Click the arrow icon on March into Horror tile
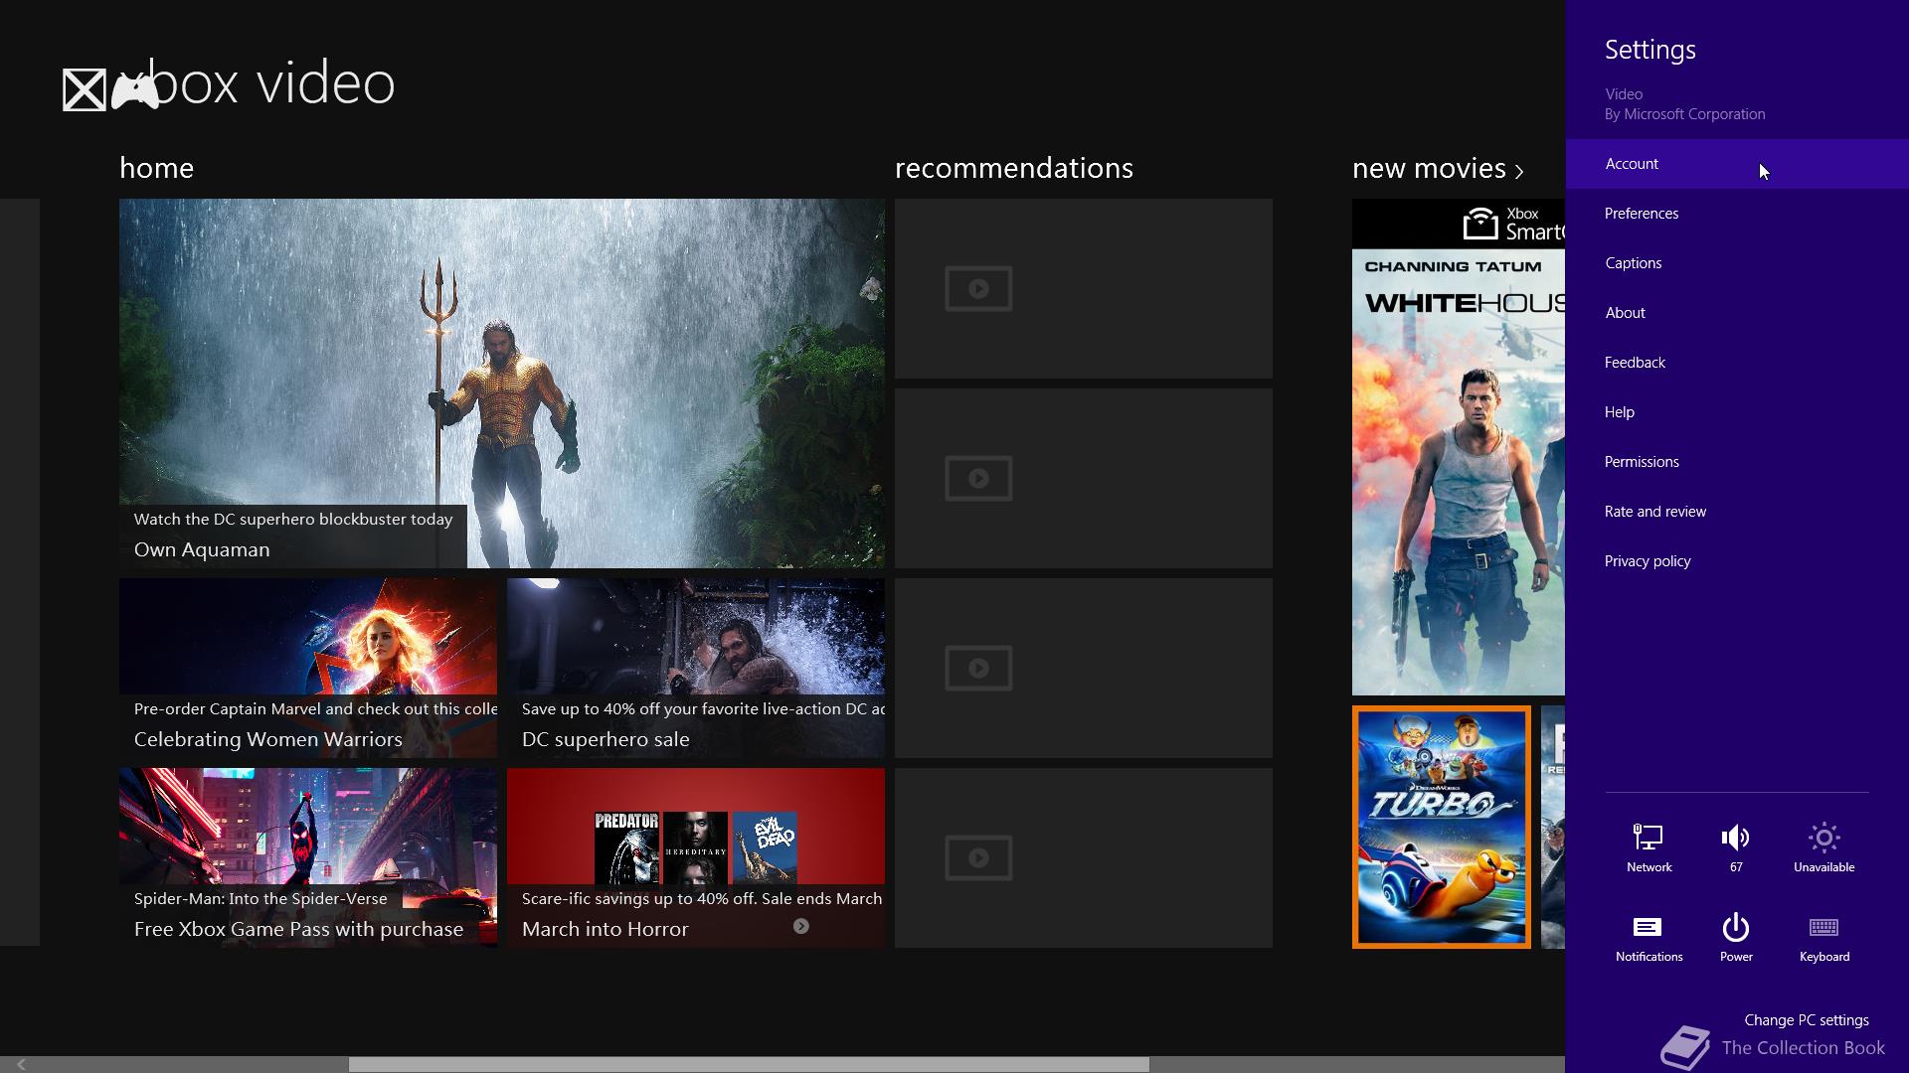The width and height of the screenshot is (1909, 1073). pos(800,926)
